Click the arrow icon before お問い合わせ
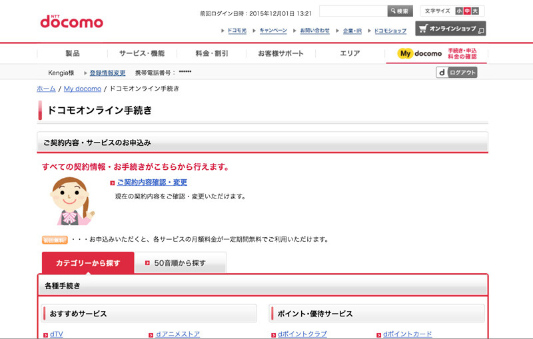Image resolution: width=533 pixels, height=339 pixels. (294, 31)
